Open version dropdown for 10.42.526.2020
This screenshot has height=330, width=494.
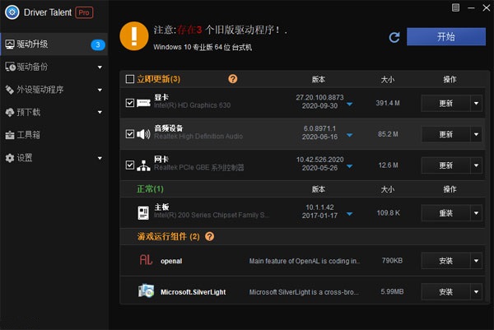click(x=349, y=166)
